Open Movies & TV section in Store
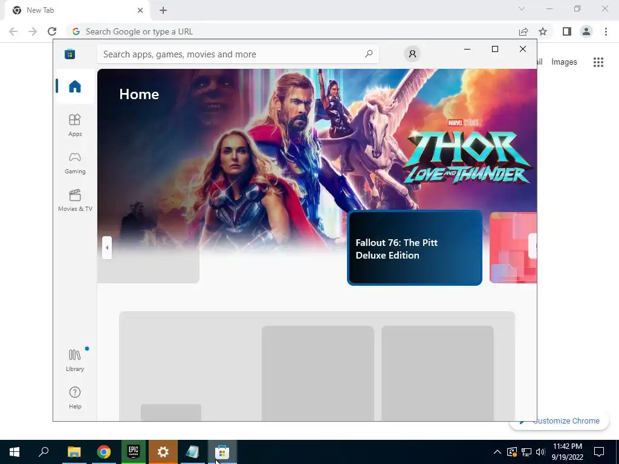 75,200
